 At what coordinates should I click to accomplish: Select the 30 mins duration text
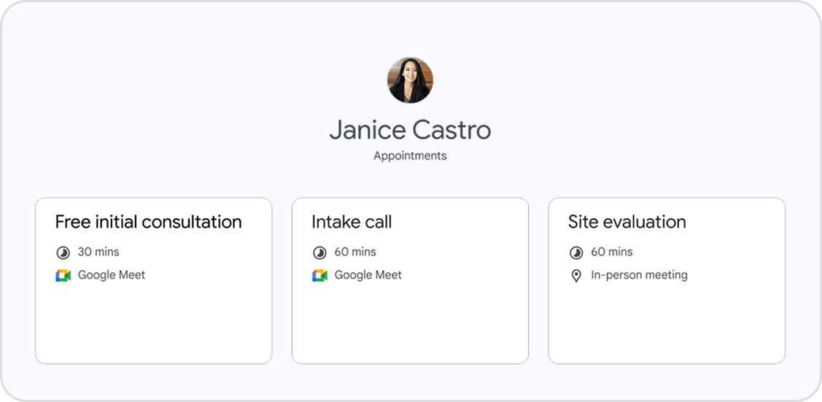[98, 252]
